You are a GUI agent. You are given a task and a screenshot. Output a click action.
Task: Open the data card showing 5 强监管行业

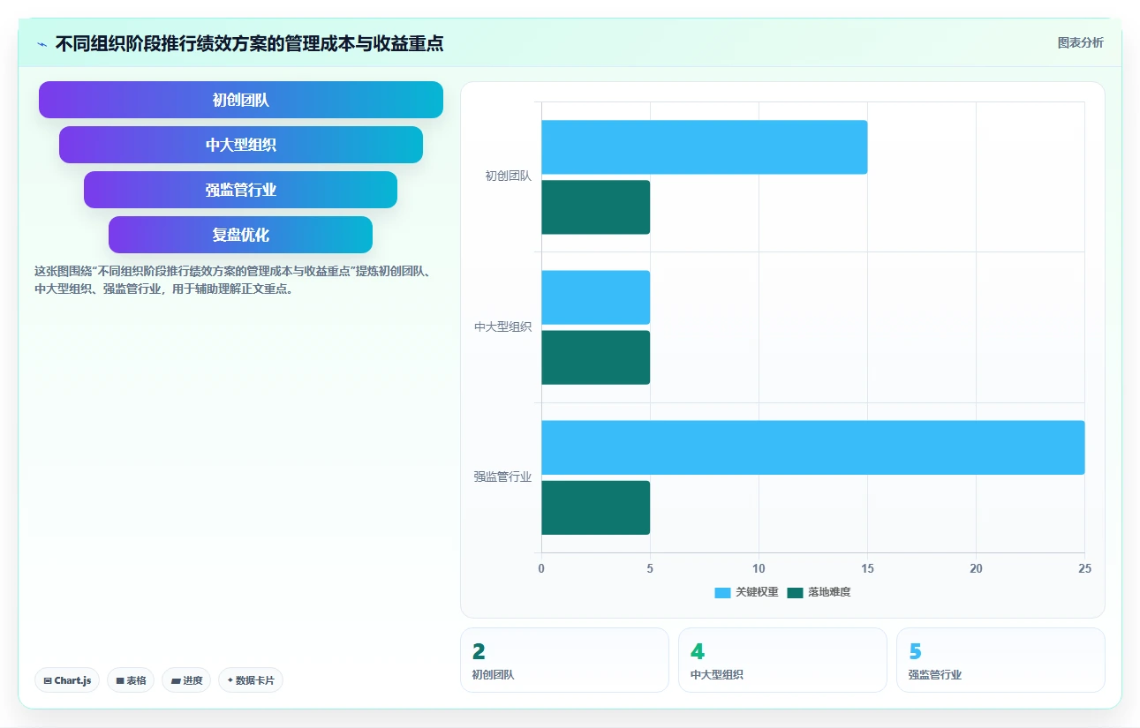1000,660
